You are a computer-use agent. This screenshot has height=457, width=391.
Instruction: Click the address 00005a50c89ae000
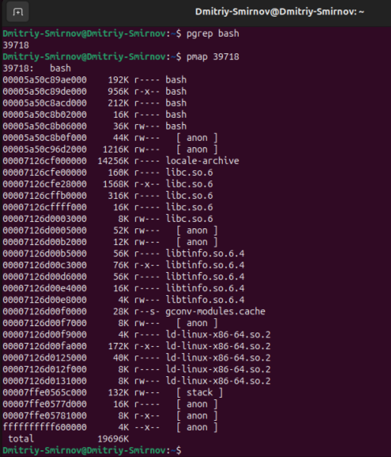coord(45,80)
